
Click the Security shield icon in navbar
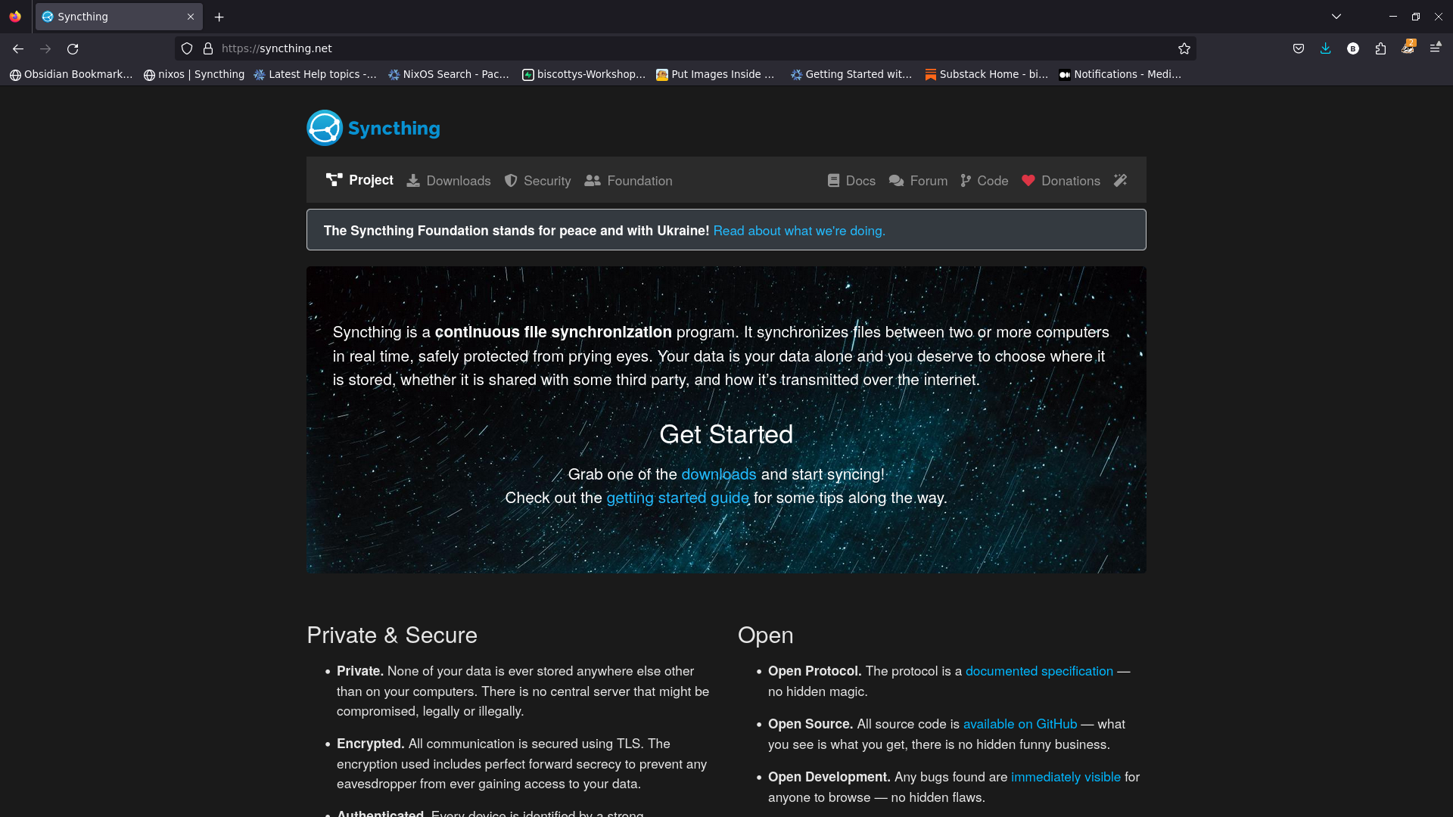pyautogui.click(x=511, y=181)
